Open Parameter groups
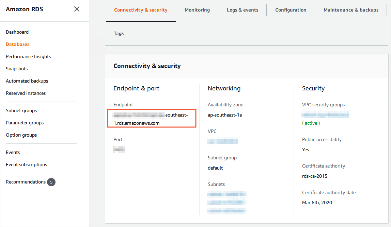 pos(25,123)
